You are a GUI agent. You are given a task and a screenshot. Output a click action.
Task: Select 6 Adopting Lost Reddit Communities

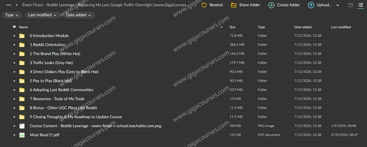[x=62, y=90]
